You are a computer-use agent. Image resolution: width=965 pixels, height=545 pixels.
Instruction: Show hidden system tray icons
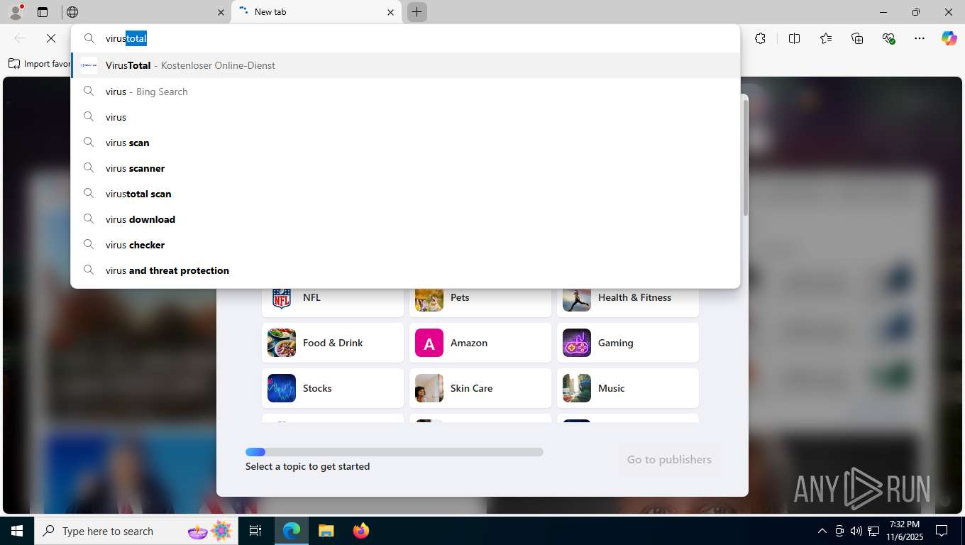tap(822, 531)
